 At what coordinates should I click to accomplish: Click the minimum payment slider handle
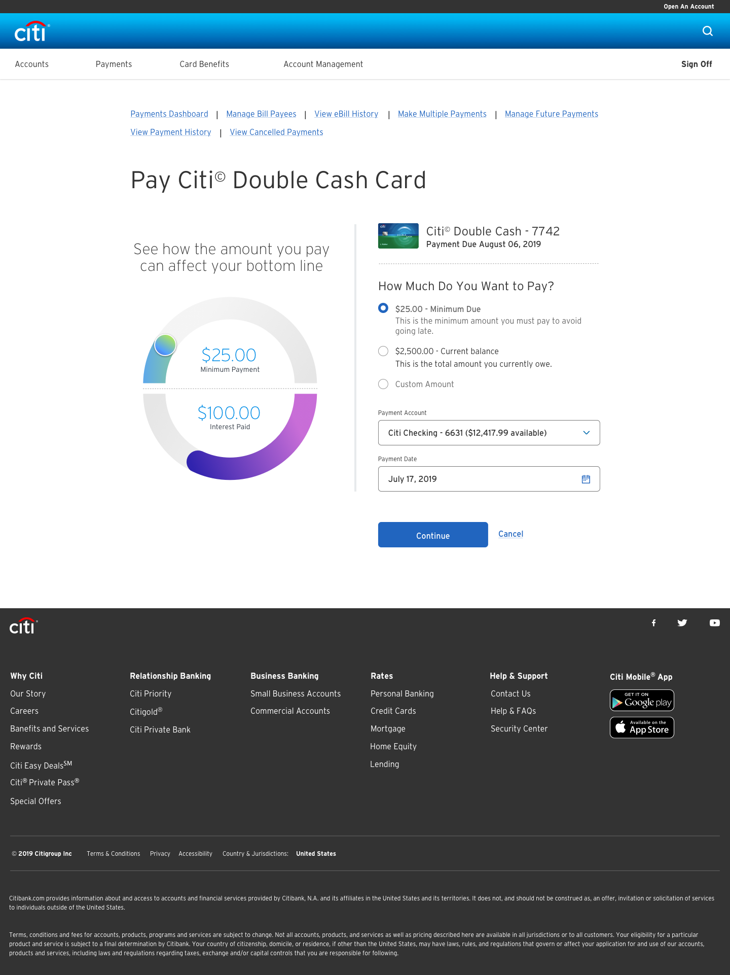click(x=165, y=345)
